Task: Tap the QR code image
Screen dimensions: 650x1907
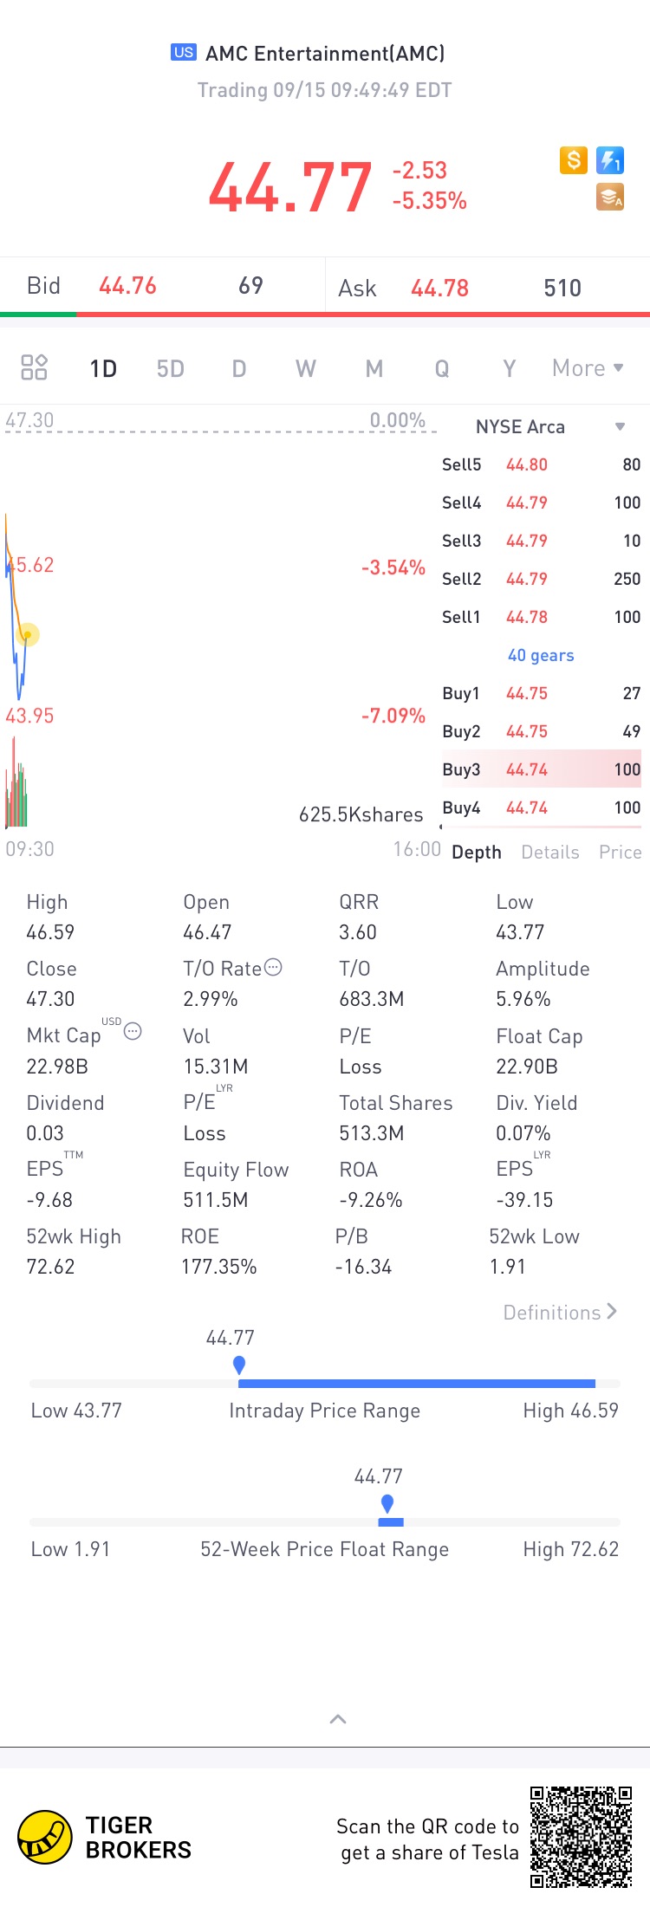Action: coord(581,1837)
